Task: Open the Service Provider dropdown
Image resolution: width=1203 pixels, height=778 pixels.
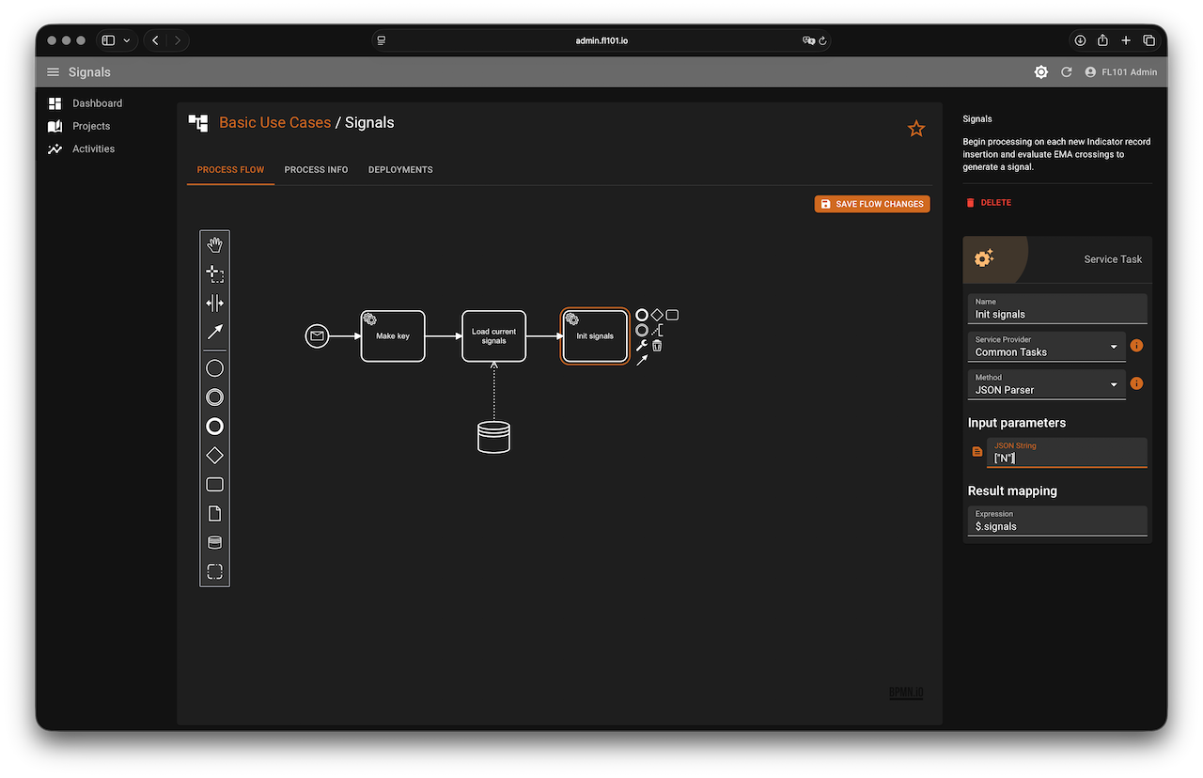Action: click(1046, 347)
